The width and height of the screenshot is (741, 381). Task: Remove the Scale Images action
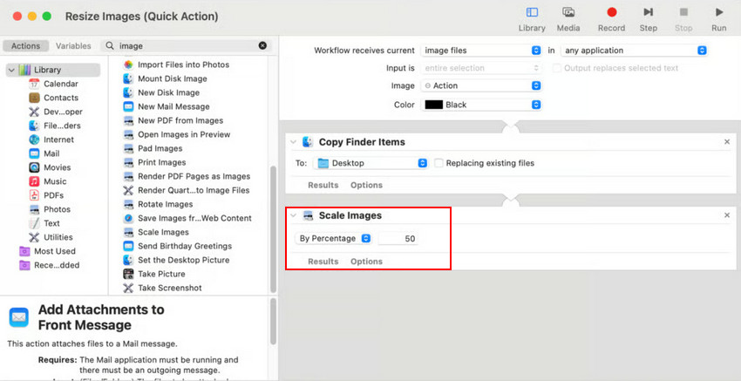(x=727, y=215)
